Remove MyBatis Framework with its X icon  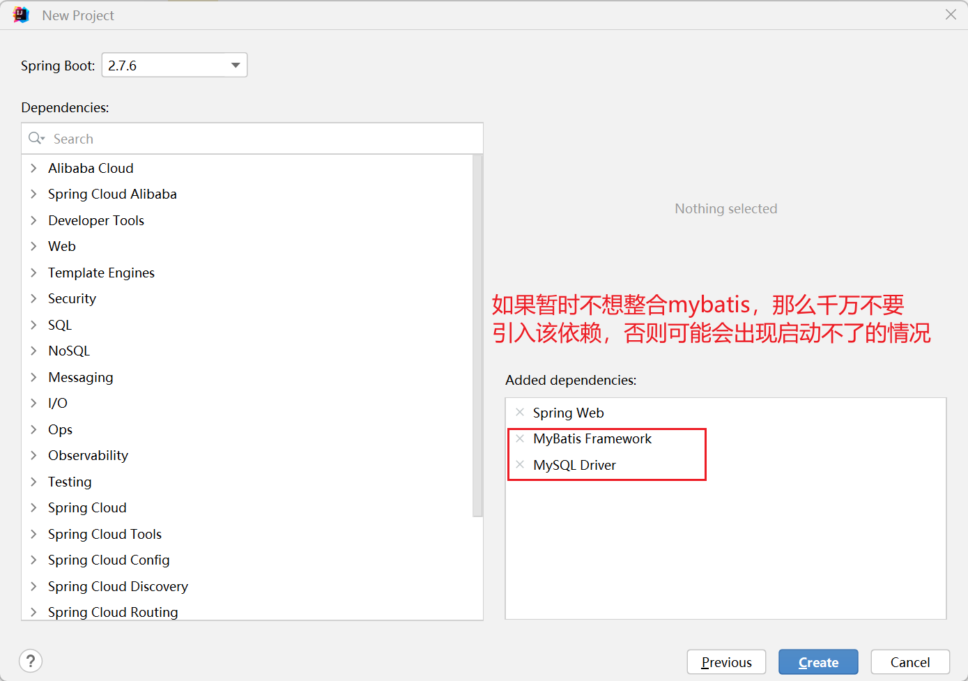(520, 438)
